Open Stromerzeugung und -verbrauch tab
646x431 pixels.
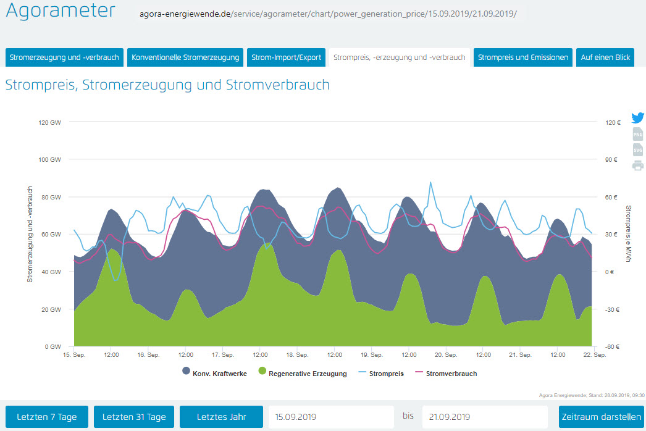click(x=64, y=57)
